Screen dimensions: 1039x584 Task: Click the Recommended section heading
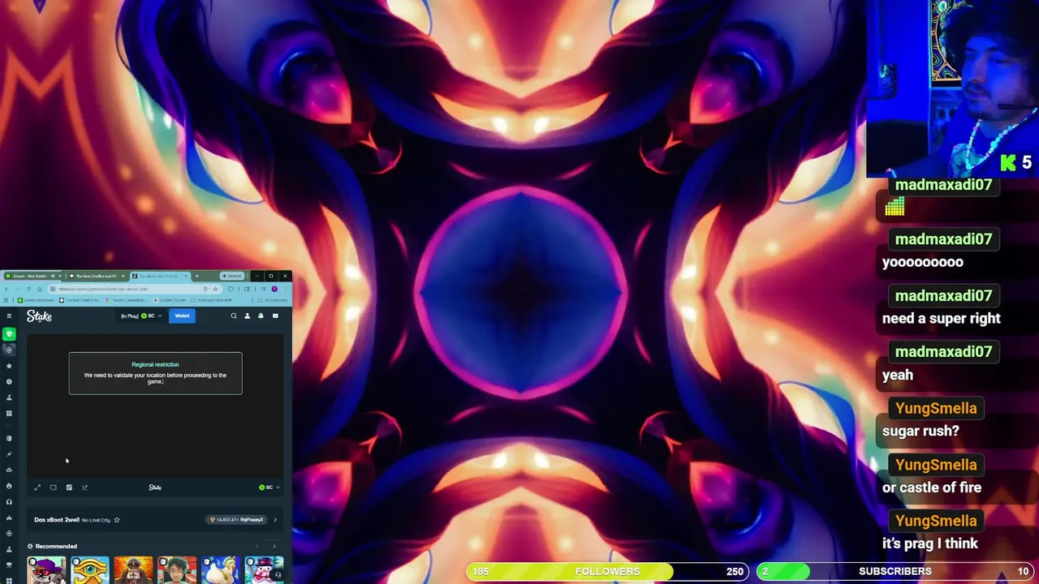(x=56, y=546)
